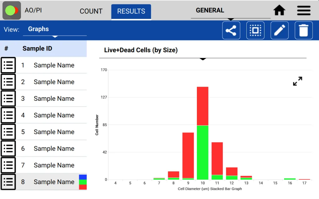Image resolution: width=319 pixels, height=199 pixels.
Task: Select the details icon next to Sample 8
Action: tap(8, 182)
